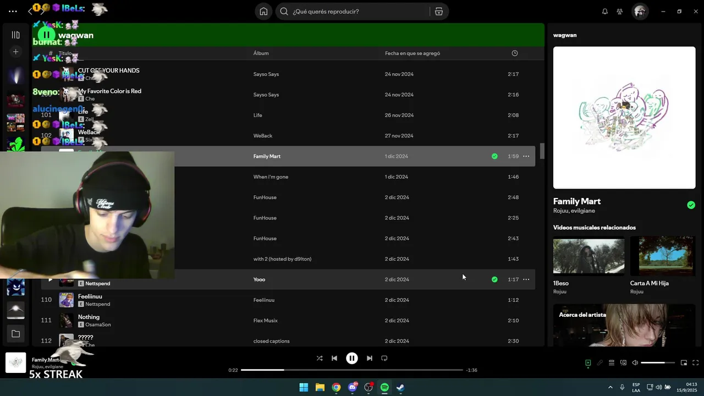
Task: Click now-playing cover in bottom-left player
Action: pos(16,362)
